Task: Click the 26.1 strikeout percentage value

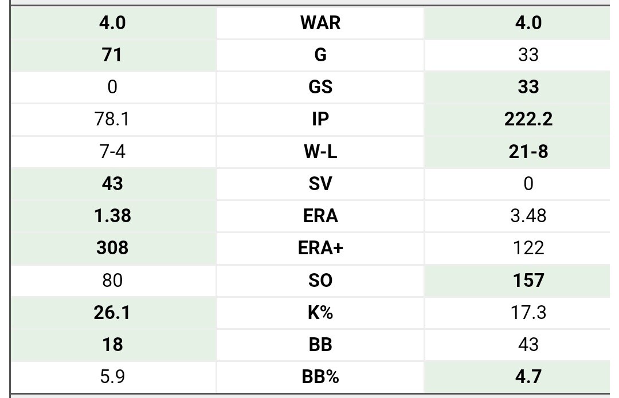Action: point(112,313)
